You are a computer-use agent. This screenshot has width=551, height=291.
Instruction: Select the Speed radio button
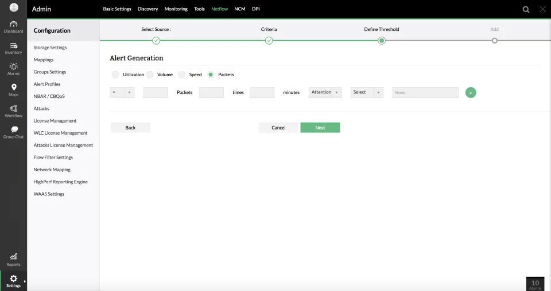click(x=182, y=74)
